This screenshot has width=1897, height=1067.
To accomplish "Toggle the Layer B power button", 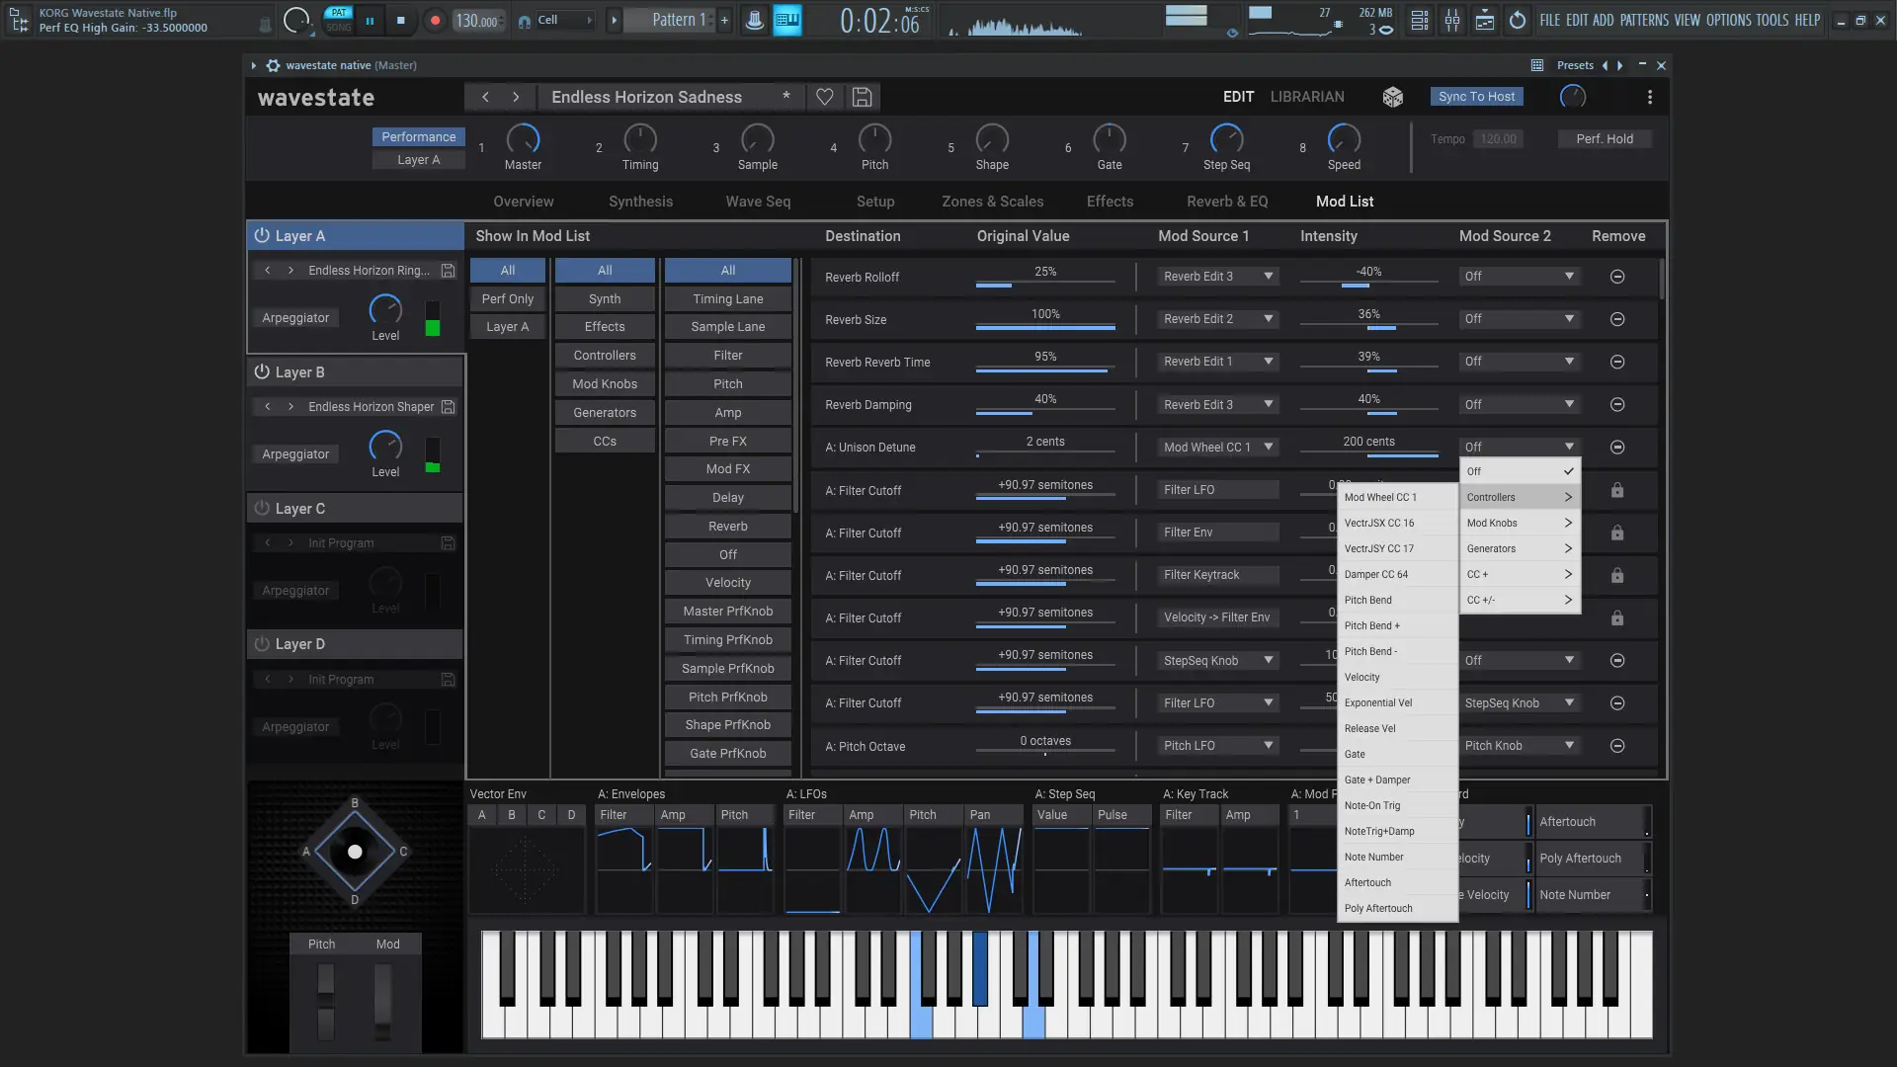I will pos(262,372).
